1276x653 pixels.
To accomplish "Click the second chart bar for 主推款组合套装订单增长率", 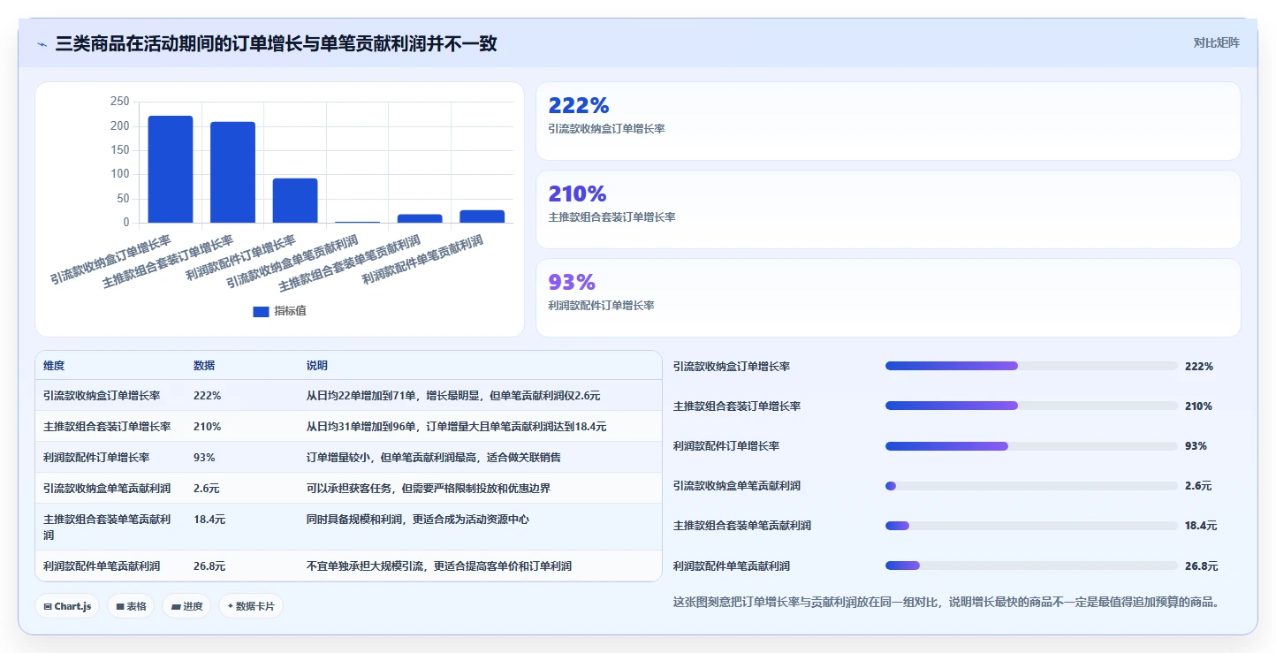I will (232, 172).
